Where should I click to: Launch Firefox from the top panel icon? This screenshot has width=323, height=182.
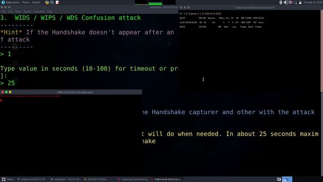pyautogui.click(x=47, y=3)
